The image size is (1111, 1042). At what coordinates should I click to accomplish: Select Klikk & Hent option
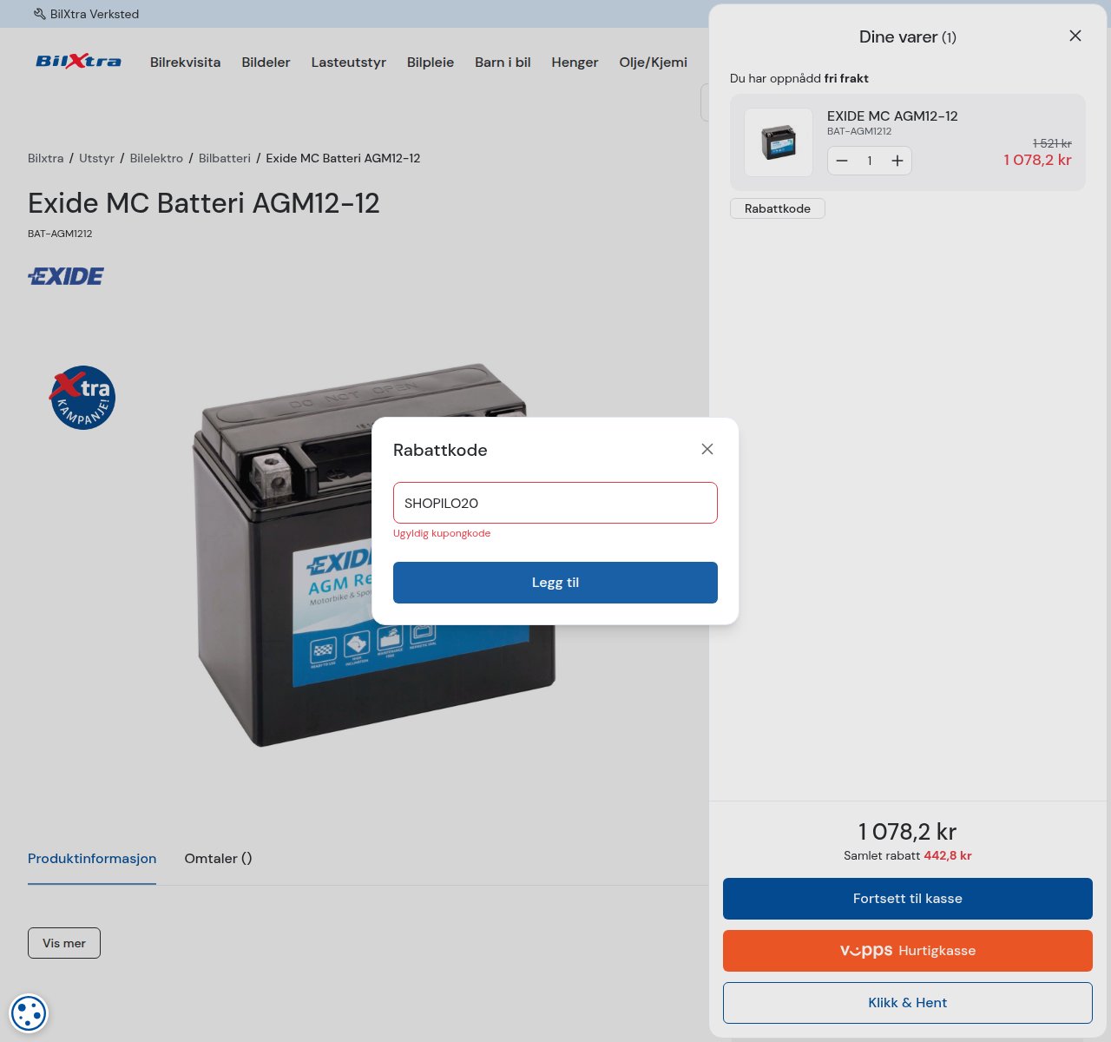pos(908,1003)
